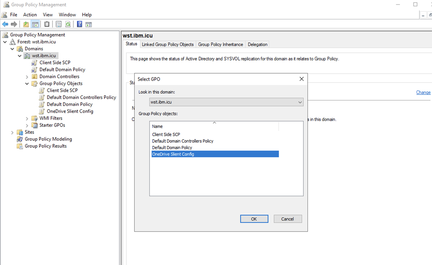Click the Starter GPOs folder icon
This screenshot has width=432, height=265.
34,125
